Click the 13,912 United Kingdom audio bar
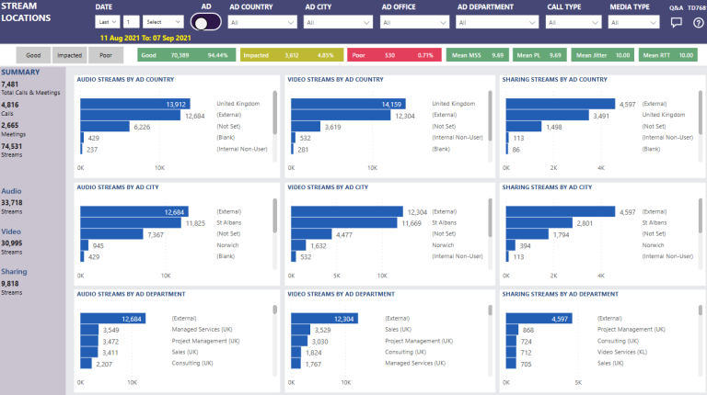Screen dimensions: 707x395 tap(134, 104)
